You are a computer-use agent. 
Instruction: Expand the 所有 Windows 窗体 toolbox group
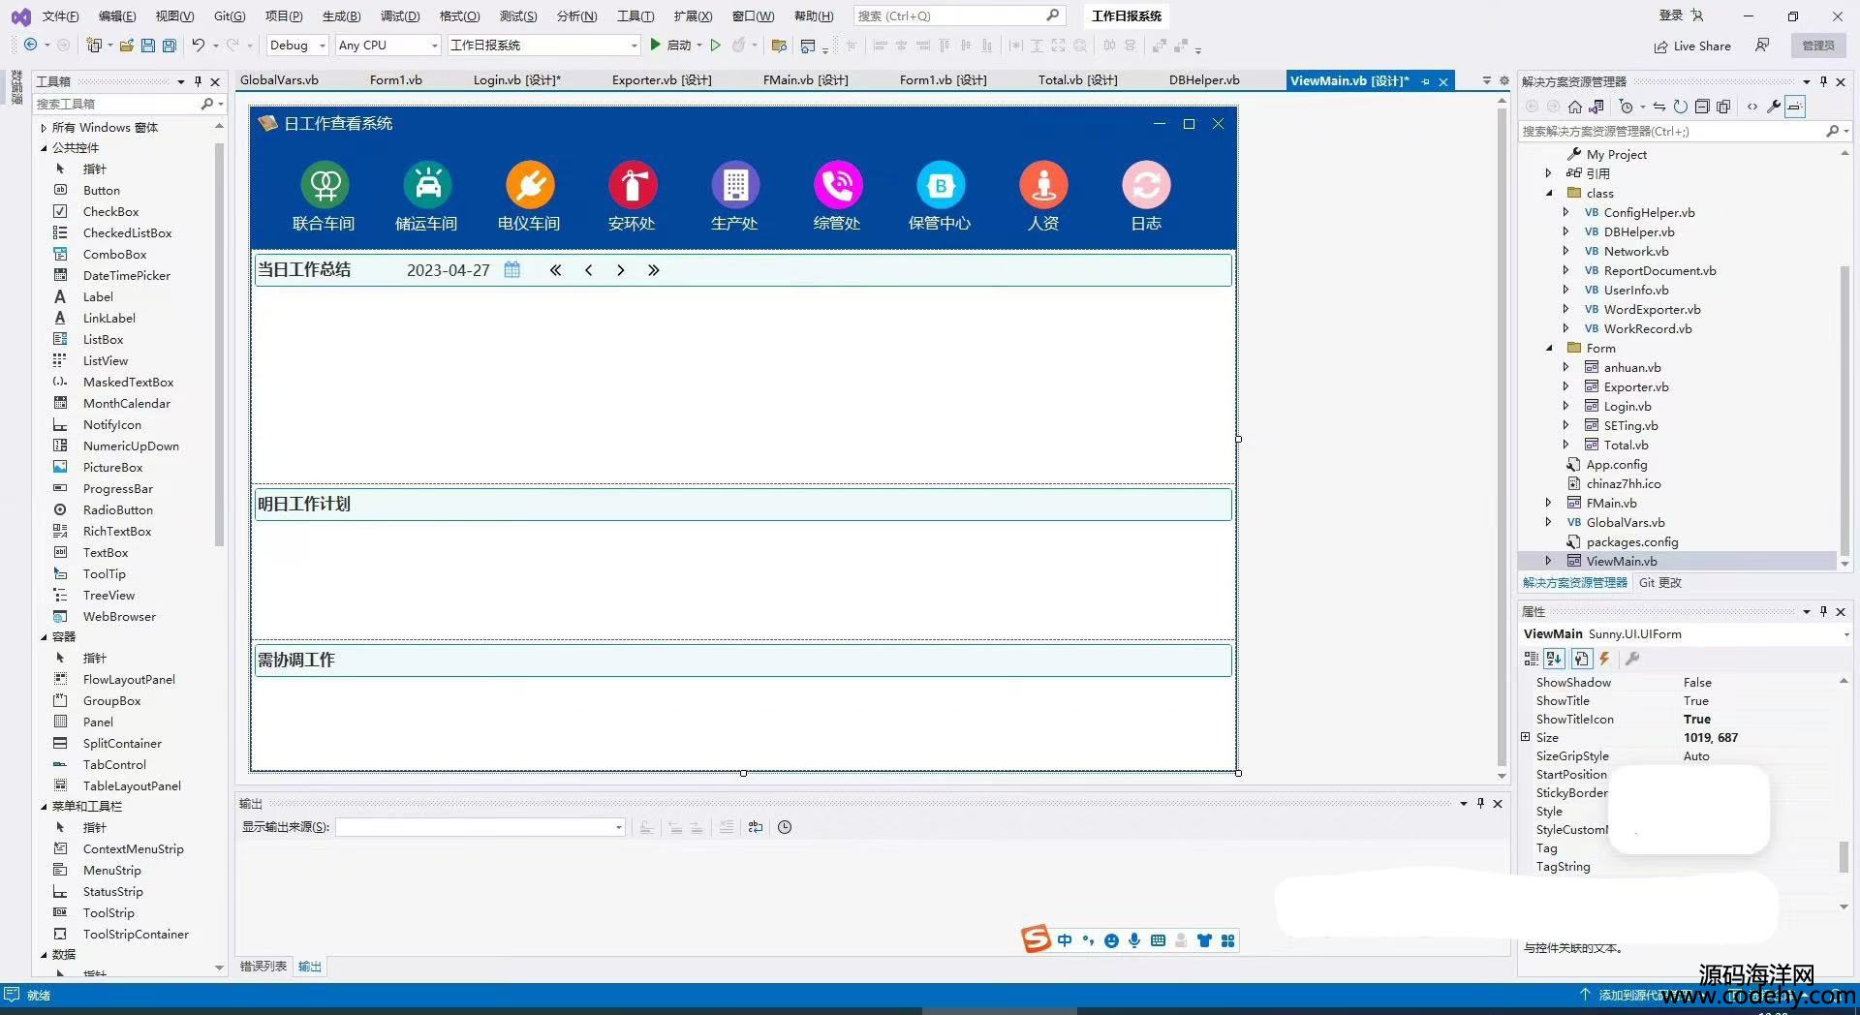click(x=44, y=128)
